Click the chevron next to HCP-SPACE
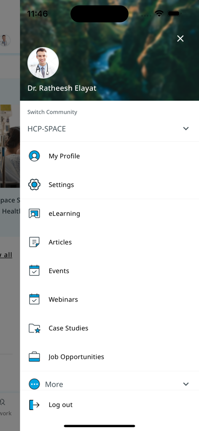199x431 pixels. (186, 128)
